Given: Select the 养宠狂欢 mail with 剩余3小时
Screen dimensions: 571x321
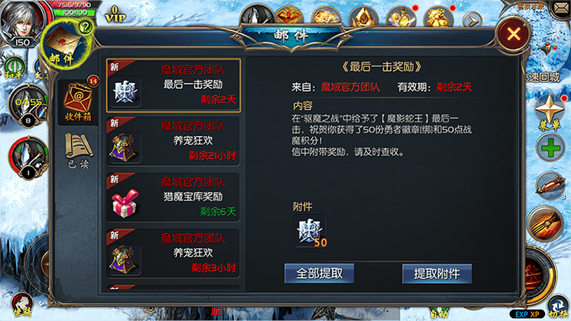Looking at the screenshot, I should click(x=173, y=254).
